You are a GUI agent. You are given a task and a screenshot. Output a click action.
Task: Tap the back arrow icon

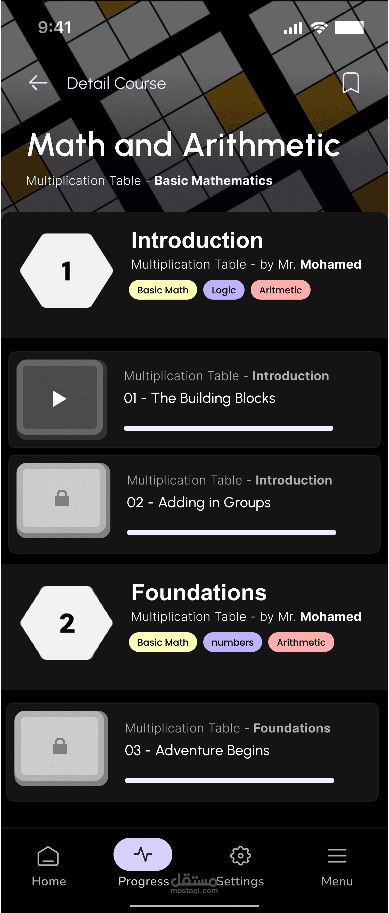[38, 83]
